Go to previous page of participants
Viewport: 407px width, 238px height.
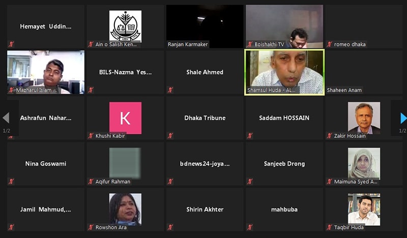point(6,118)
